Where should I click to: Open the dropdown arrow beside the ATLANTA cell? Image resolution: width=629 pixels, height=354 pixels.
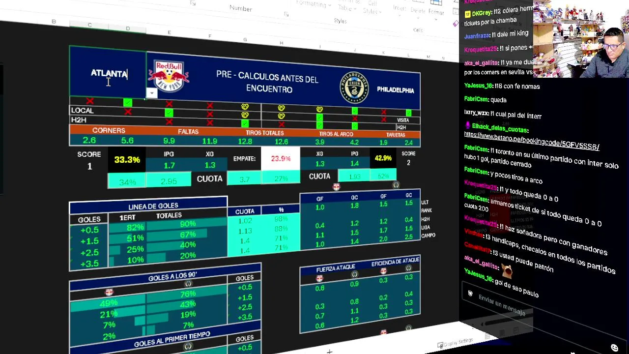[x=151, y=93]
